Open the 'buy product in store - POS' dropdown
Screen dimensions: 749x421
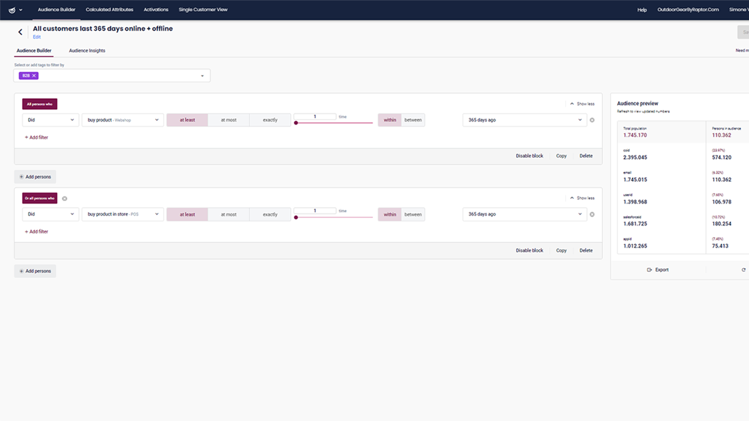pyautogui.click(x=123, y=215)
